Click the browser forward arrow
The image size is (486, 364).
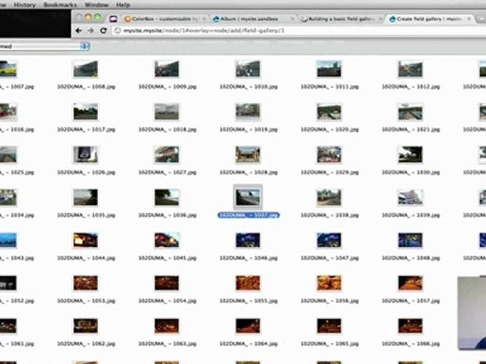[91, 30]
